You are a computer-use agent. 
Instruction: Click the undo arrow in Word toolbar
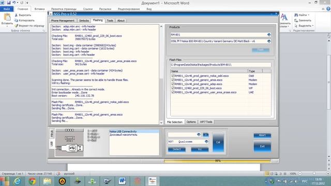pos(14,3)
